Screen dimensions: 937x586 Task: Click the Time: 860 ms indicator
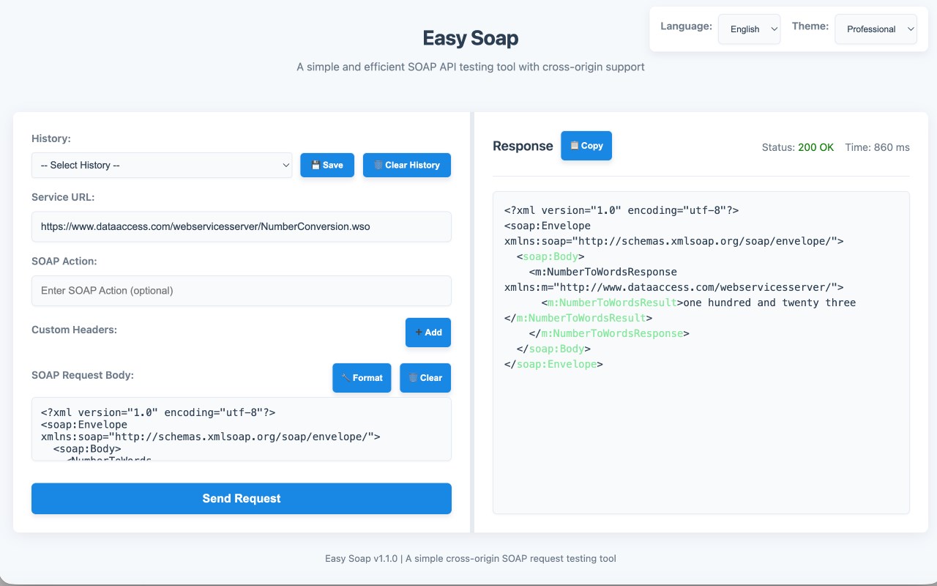(x=877, y=147)
